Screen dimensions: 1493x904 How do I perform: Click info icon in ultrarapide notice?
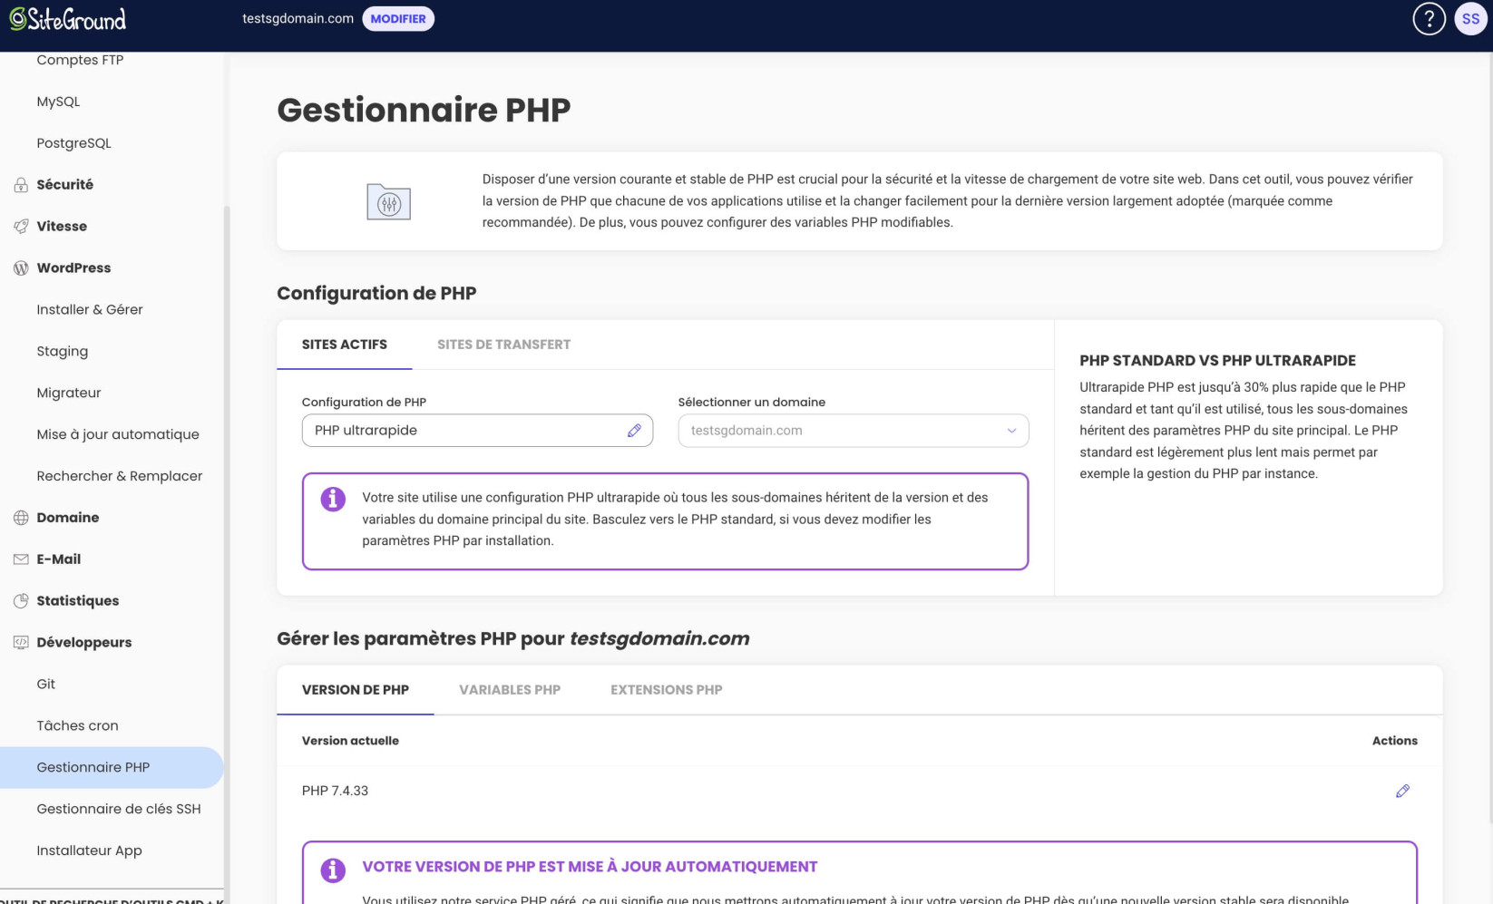pyautogui.click(x=333, y=500)
